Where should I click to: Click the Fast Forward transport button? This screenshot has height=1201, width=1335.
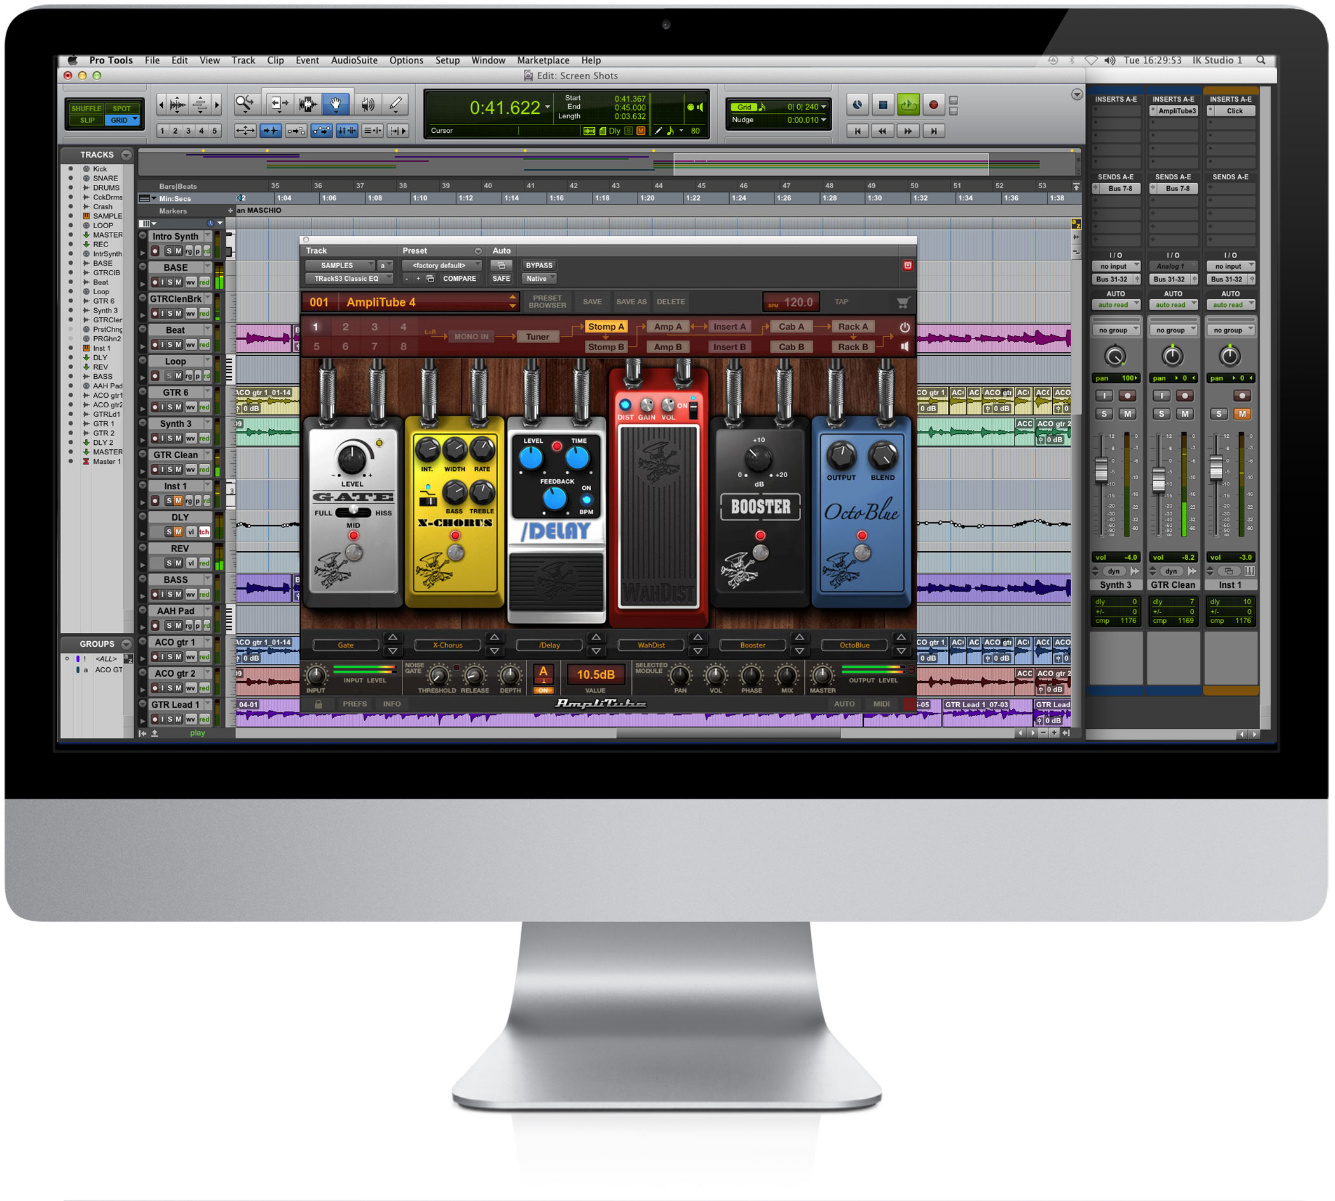[908, 131]
